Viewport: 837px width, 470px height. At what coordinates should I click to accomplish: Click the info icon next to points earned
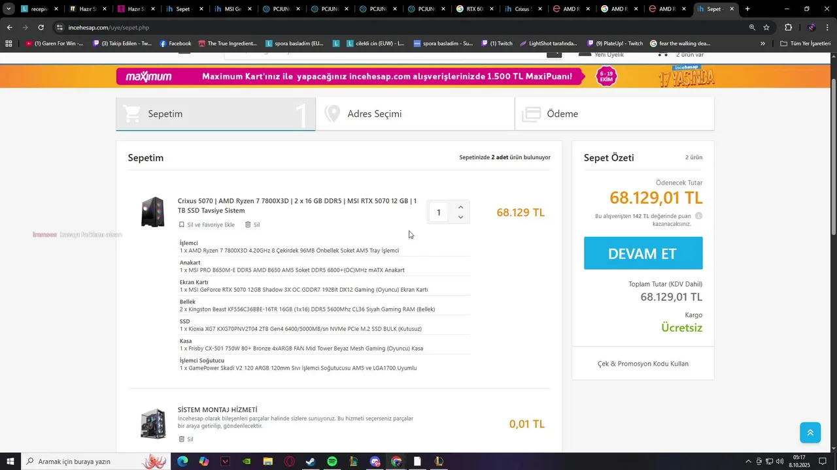coord(698,216)
